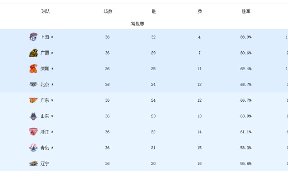The image size is (288, 171).
Task: Select 上海's losses value 4
Action: (x=199, y=37)
